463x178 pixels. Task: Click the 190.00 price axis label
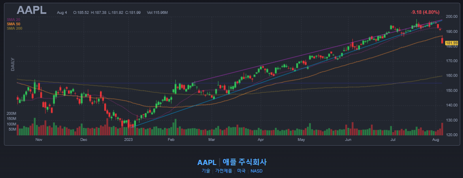[x=451, y=32]
